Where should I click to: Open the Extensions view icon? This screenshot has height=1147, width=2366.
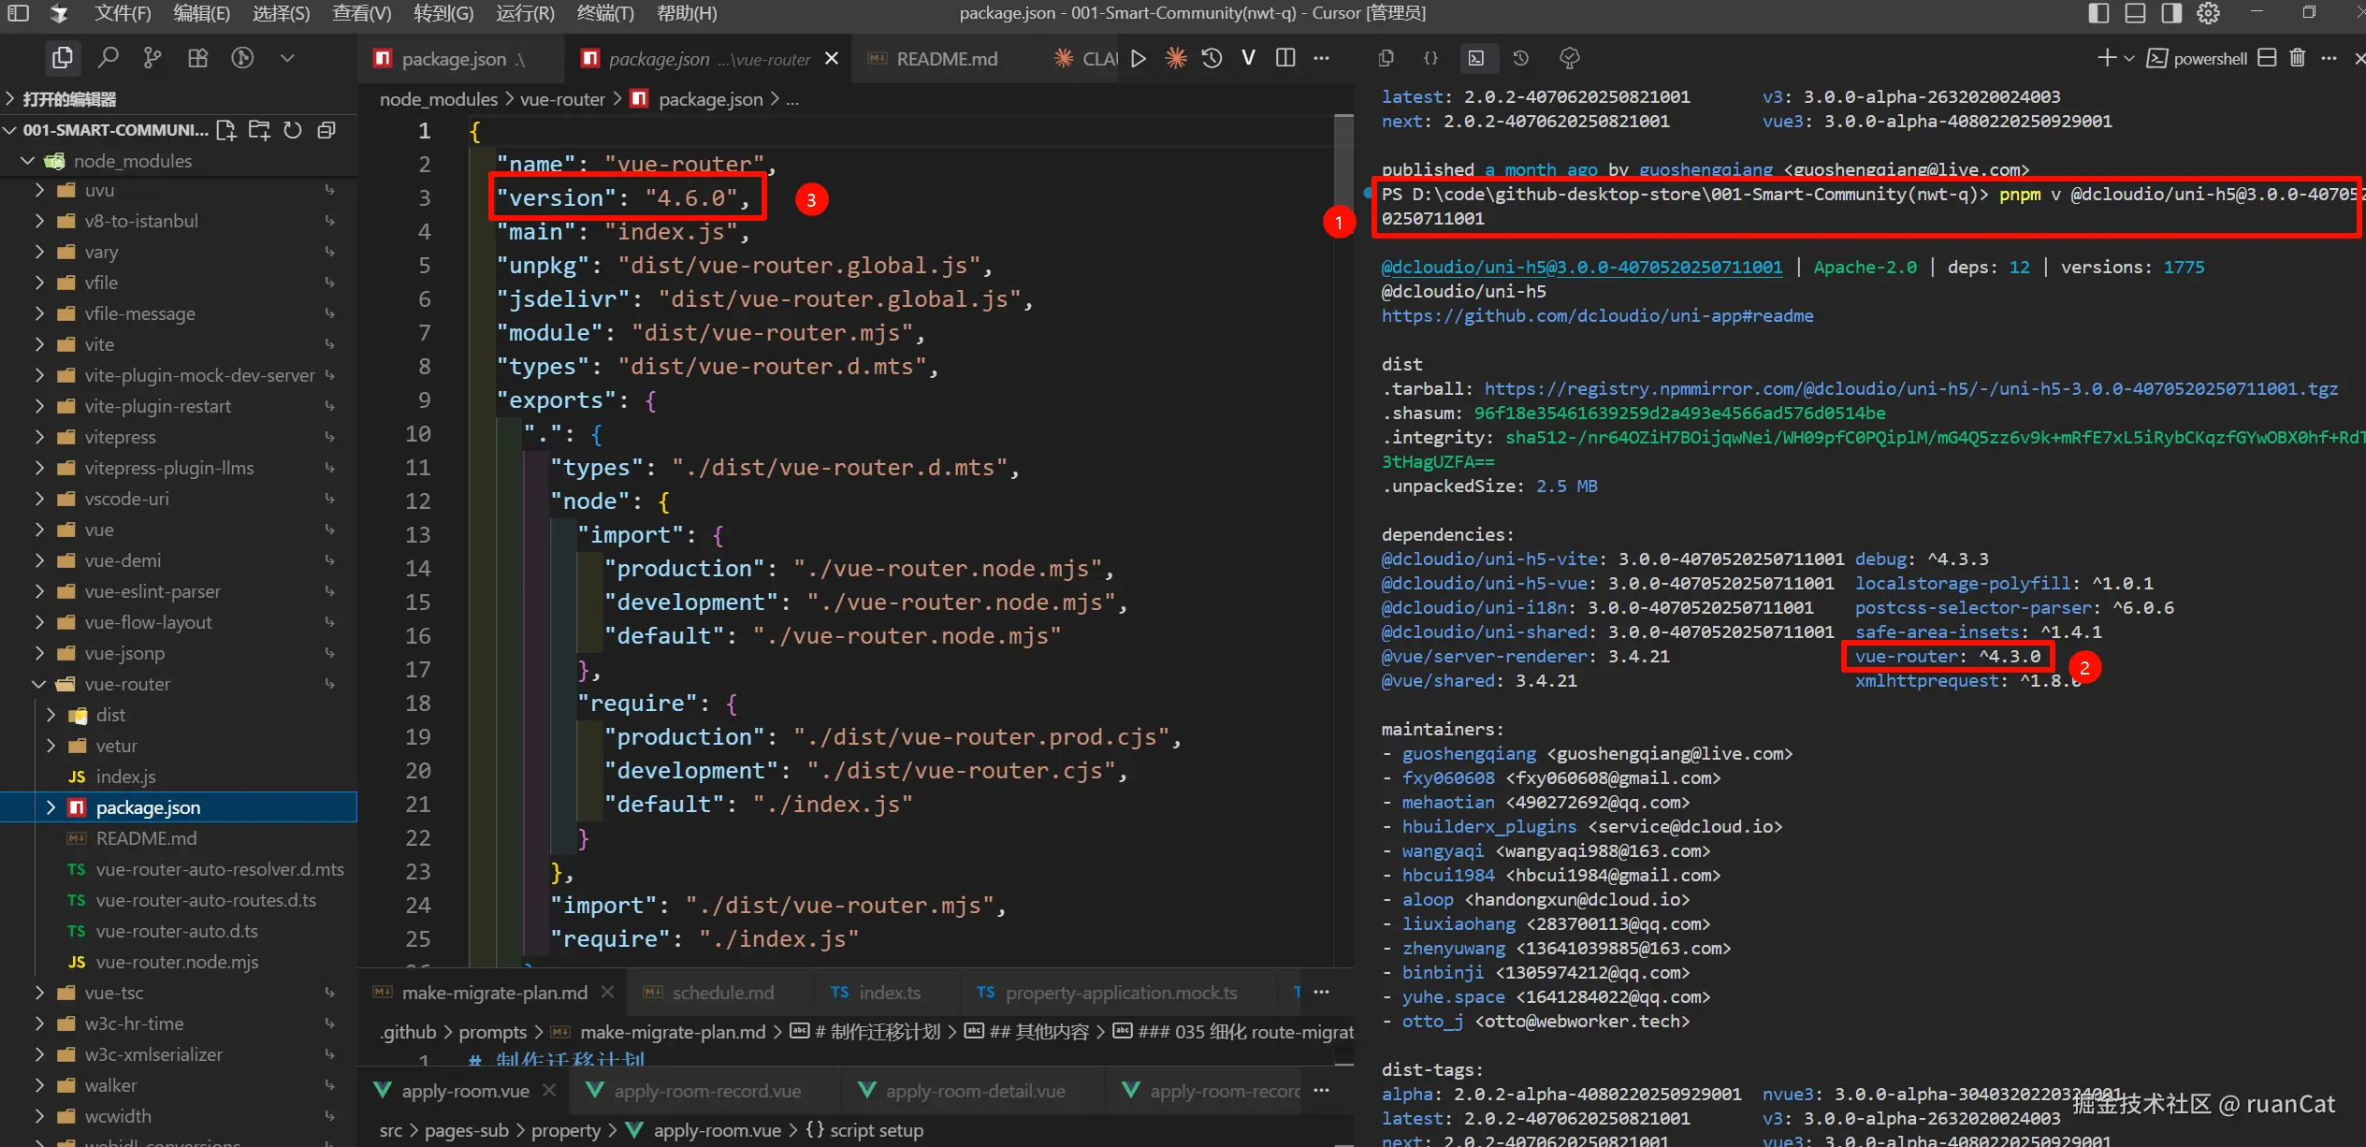(x=197, y=58)
